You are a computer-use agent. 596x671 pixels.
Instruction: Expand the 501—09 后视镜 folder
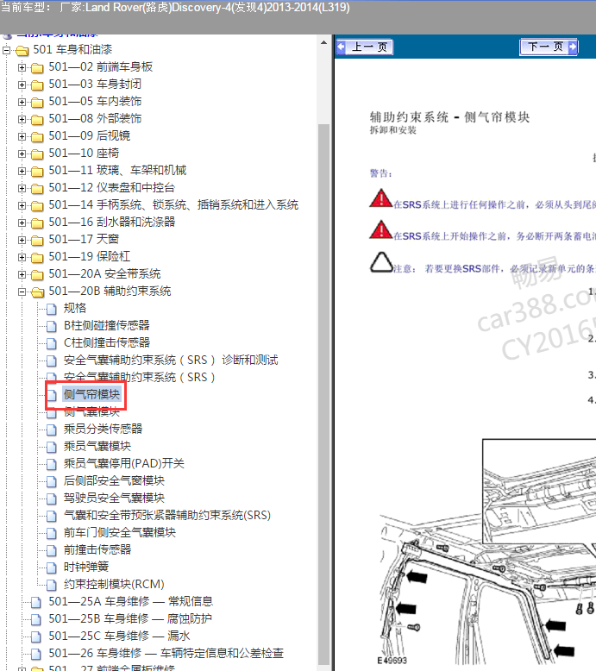pyautogui.click(x=22, y=136)
